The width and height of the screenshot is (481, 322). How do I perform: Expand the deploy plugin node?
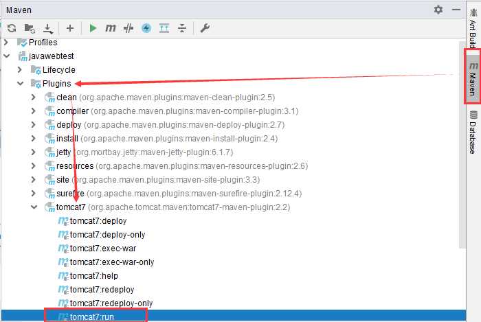click(x=34, y=125)
